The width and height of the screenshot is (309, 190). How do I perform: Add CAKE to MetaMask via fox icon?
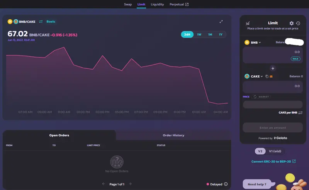pos(271,76)
